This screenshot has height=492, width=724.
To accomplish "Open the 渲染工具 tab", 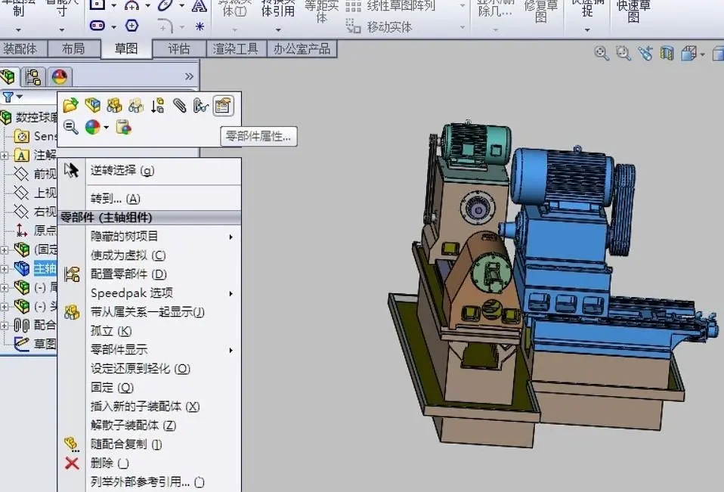I will [236, 49].
